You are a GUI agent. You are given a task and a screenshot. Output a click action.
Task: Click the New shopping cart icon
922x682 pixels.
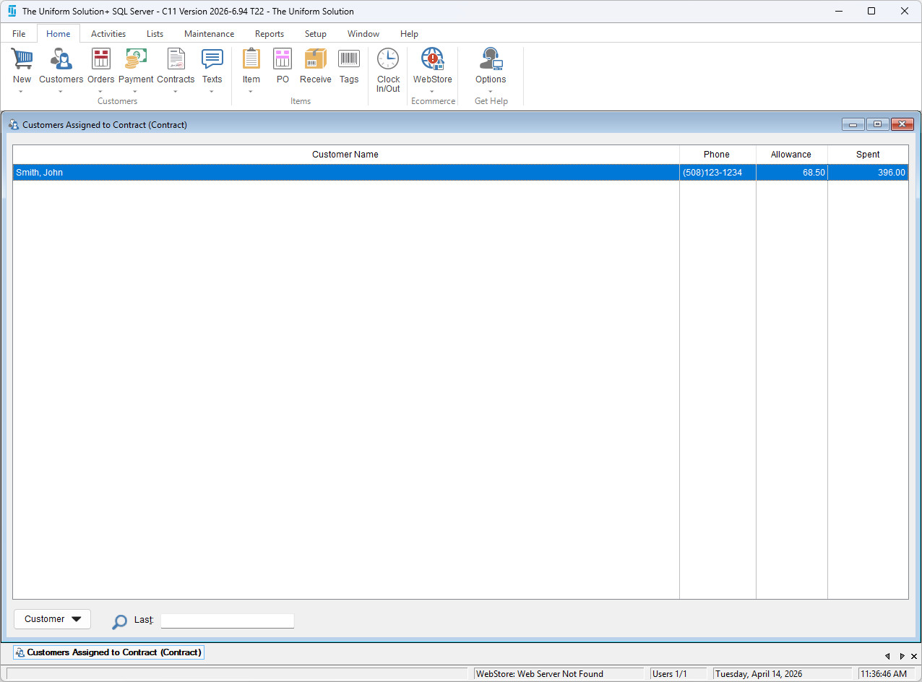(22, 59)
